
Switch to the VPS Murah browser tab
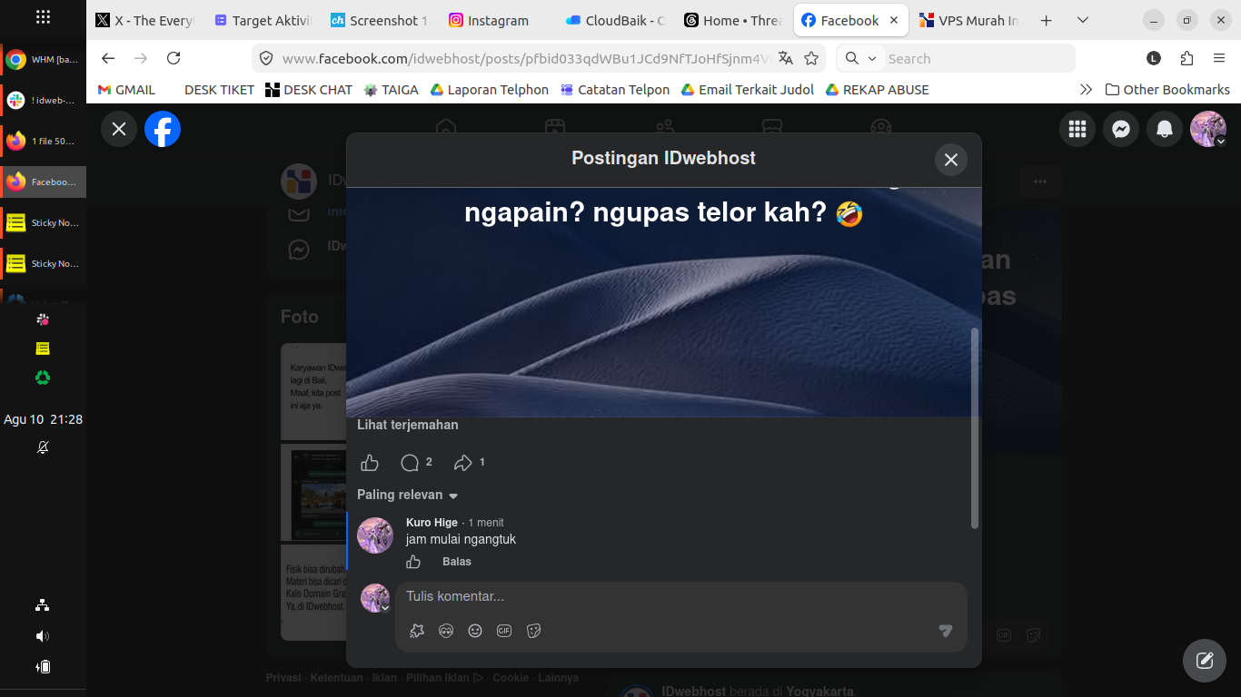click(x=968, y=20)
